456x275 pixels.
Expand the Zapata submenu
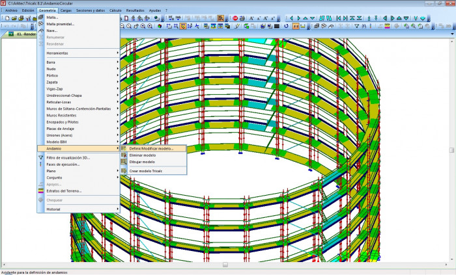coord(79,82)
